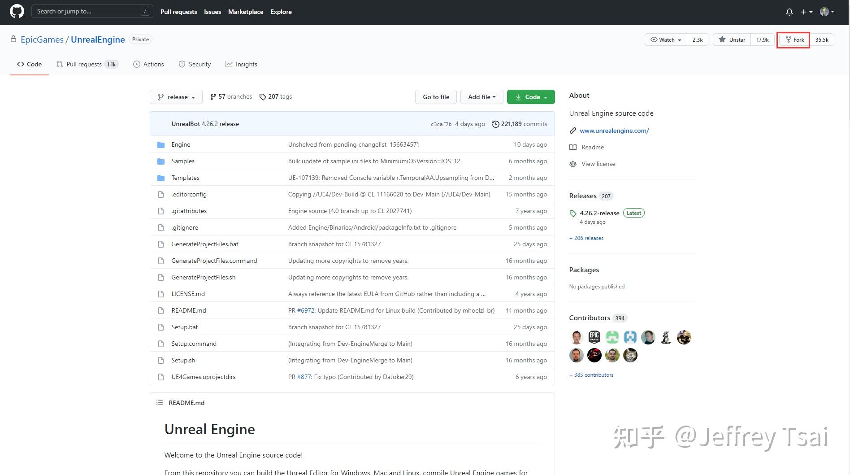
Task: Click the GitHub logo home icon
Action: [x=16, y=12]
